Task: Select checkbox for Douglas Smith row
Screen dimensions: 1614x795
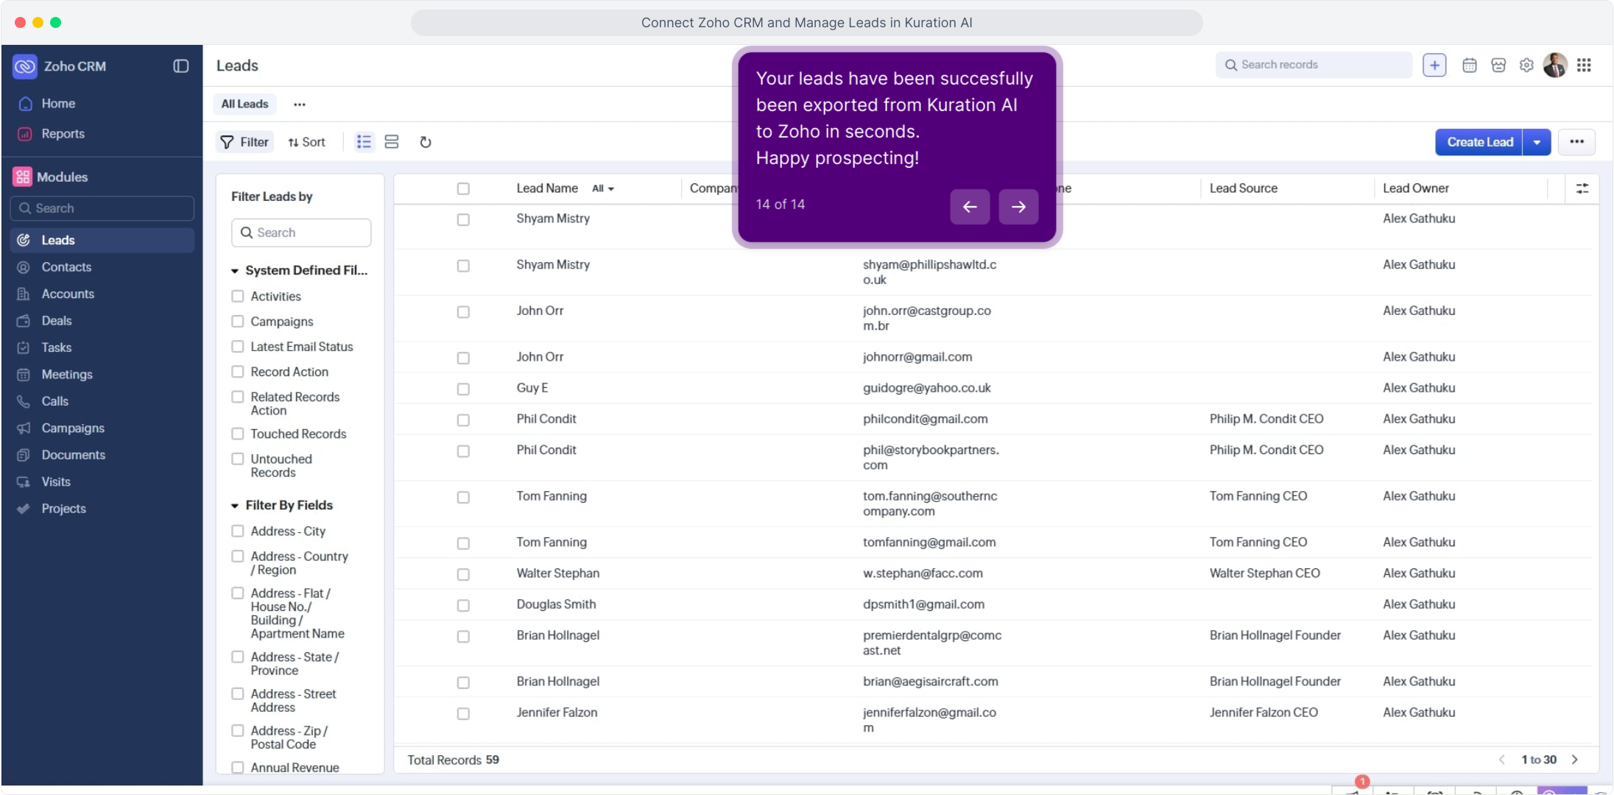Action: (463, 605)
